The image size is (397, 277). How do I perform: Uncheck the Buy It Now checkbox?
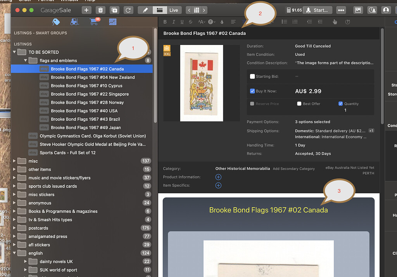point(252,91)
